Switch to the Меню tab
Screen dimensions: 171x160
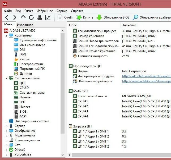click(x=9, y=24)
